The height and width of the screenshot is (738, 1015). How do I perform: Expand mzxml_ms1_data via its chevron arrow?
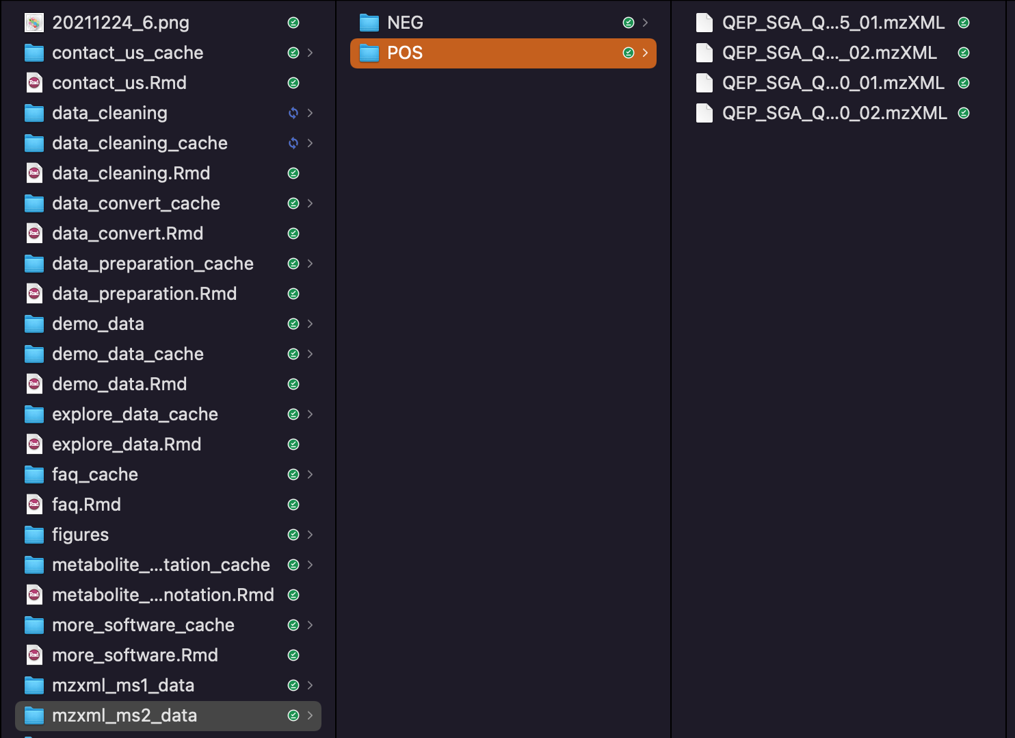point(311,685)
